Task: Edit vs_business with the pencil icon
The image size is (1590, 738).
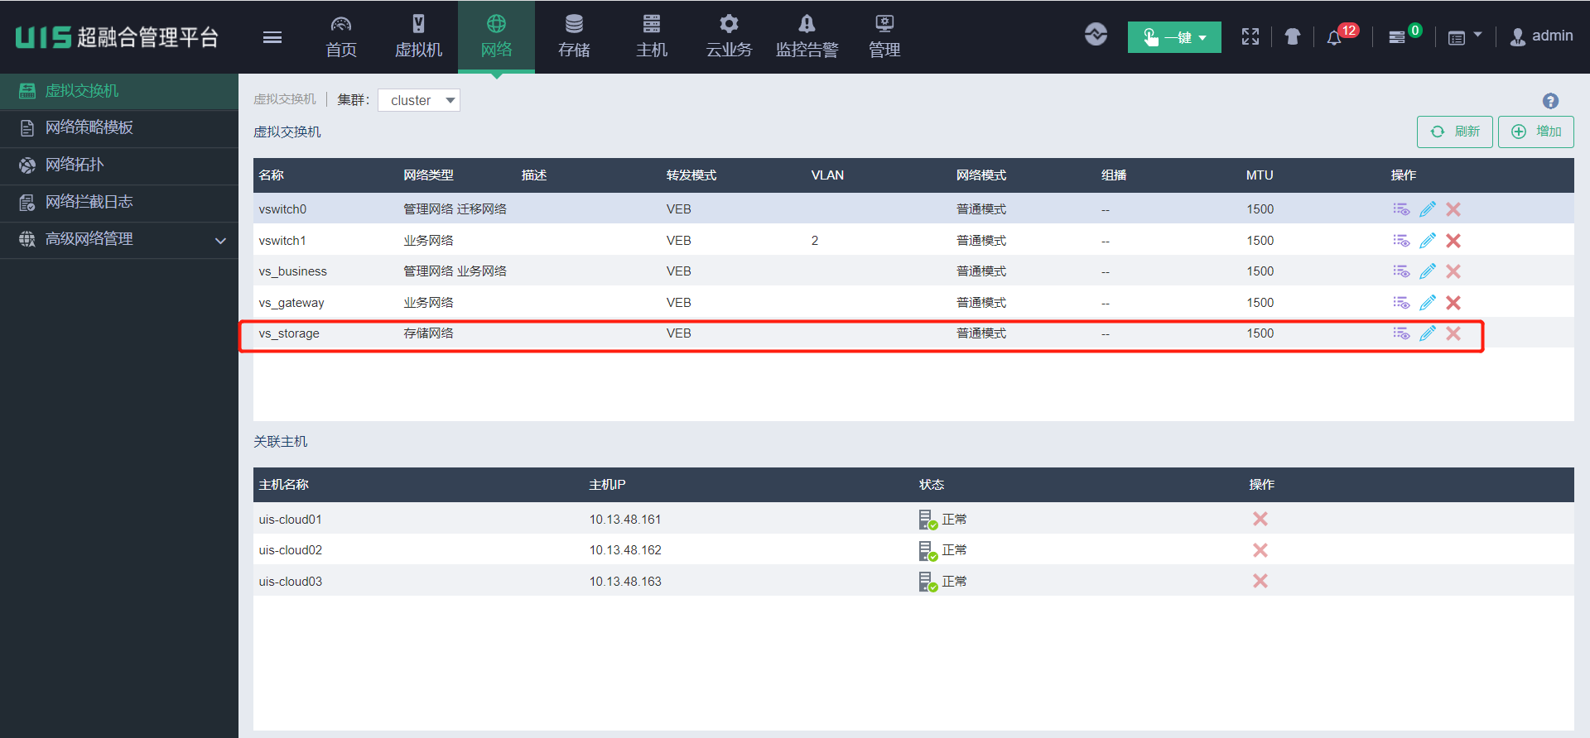Action: coord(1428,271)
